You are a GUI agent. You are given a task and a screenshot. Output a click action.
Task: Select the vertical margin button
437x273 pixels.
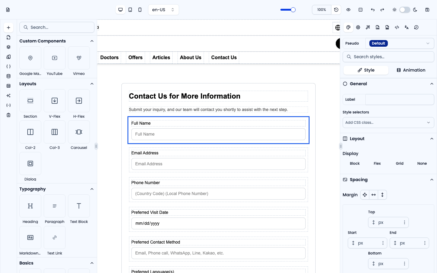click(382, 195)
